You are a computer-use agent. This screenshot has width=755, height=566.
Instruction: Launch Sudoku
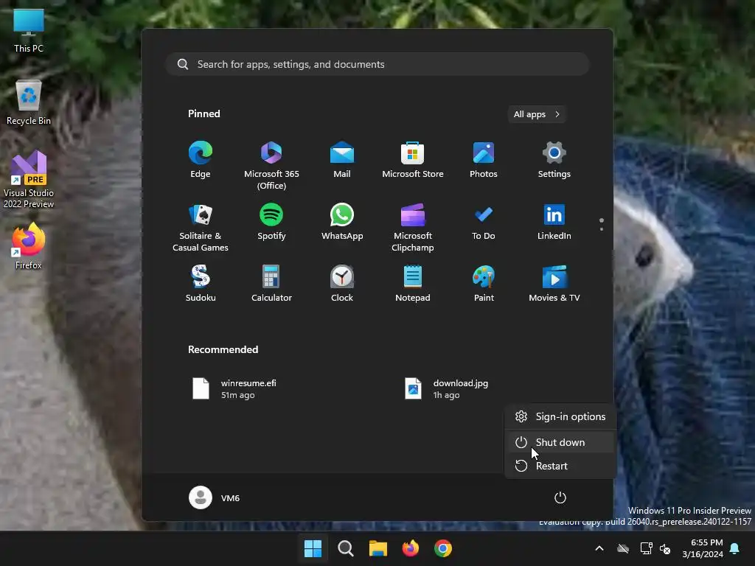[201, 284]
